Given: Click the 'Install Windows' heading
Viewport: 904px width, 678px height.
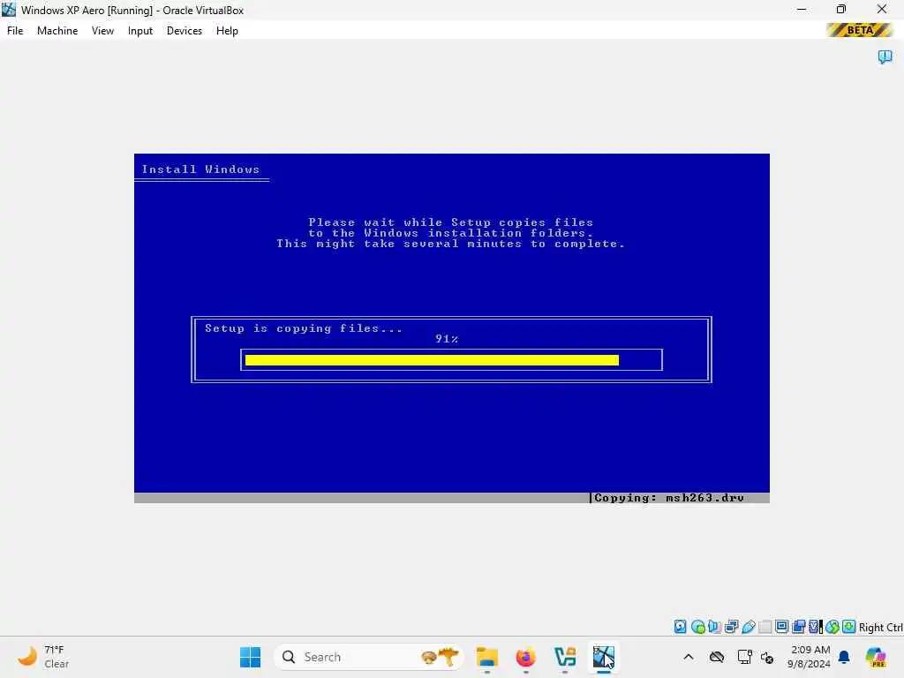Looking at the screenshot, I should pyautogui.click(x=200, y=169).
